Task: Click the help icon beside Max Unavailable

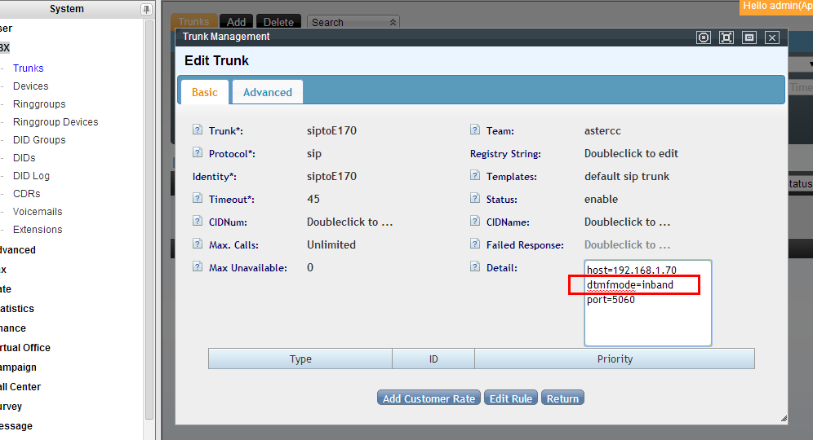Action: tap(198, 267)
